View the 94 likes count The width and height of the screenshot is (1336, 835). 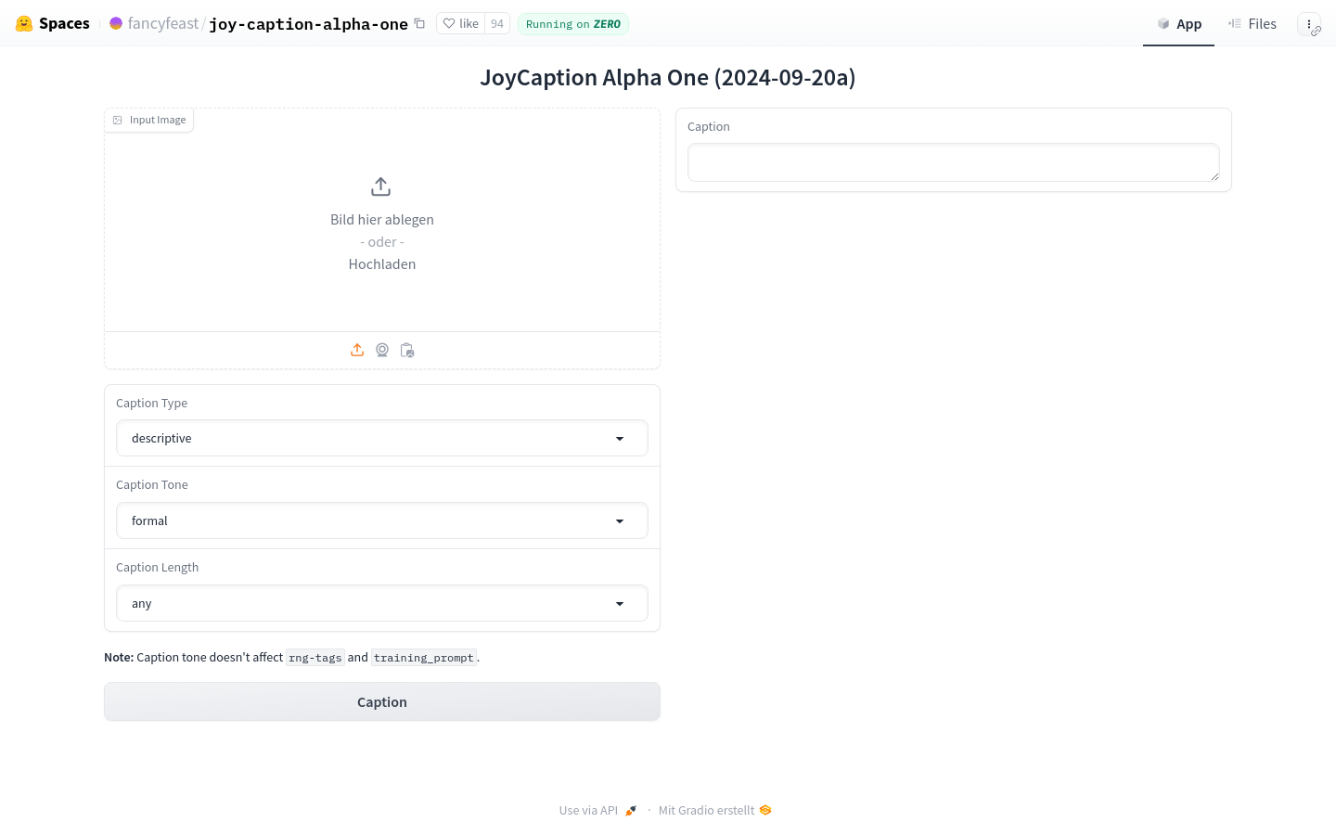pyautogui.click(x=497, y=23)
